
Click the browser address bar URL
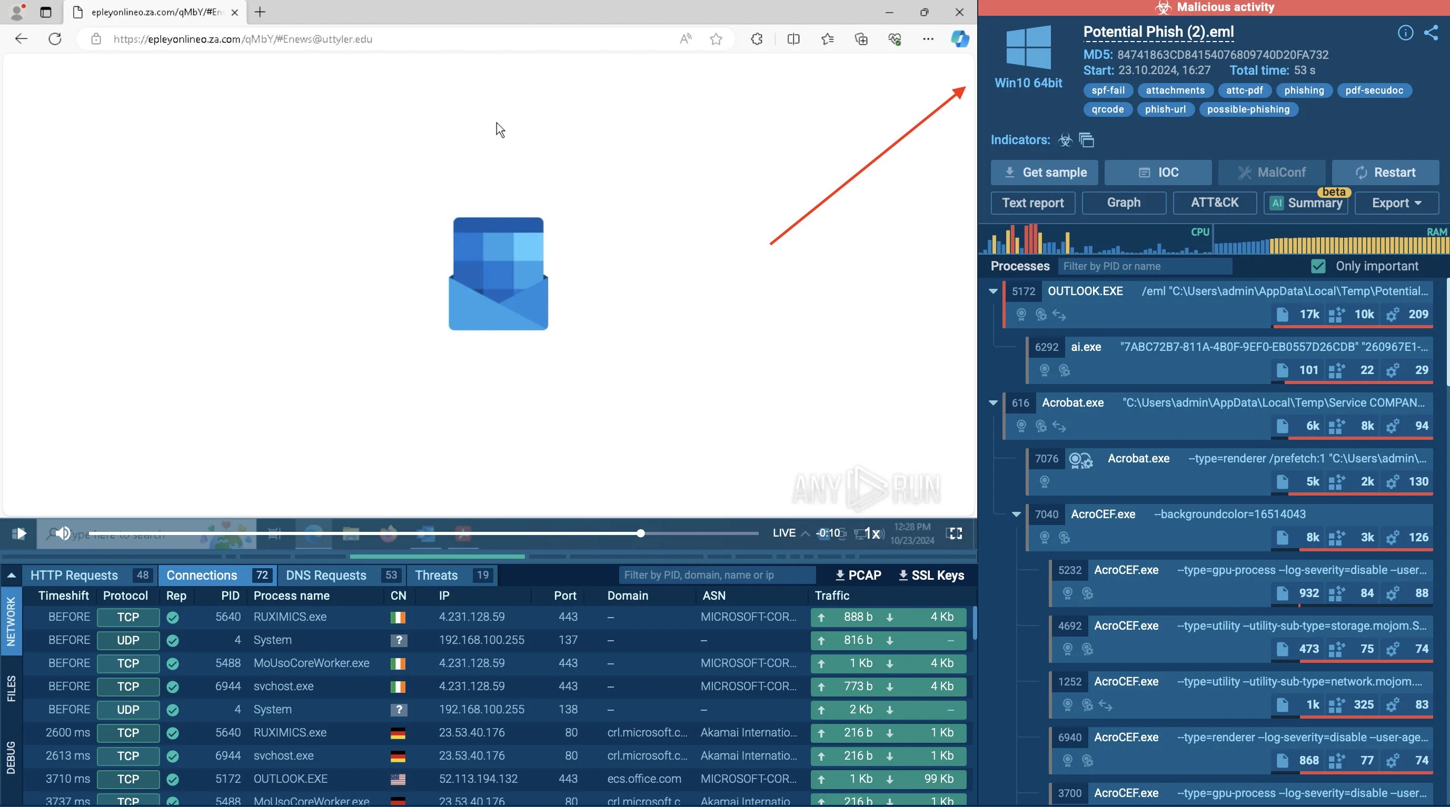click(243, 39)
